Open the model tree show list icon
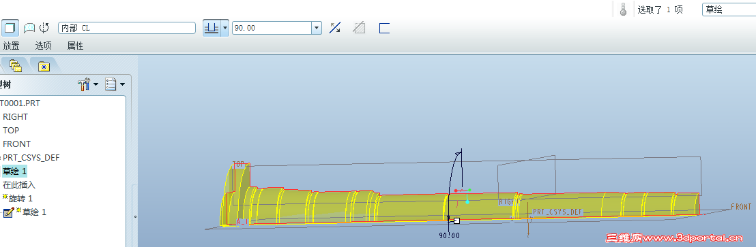The width and height of the screenshot is (756, 247). [111, 84]
